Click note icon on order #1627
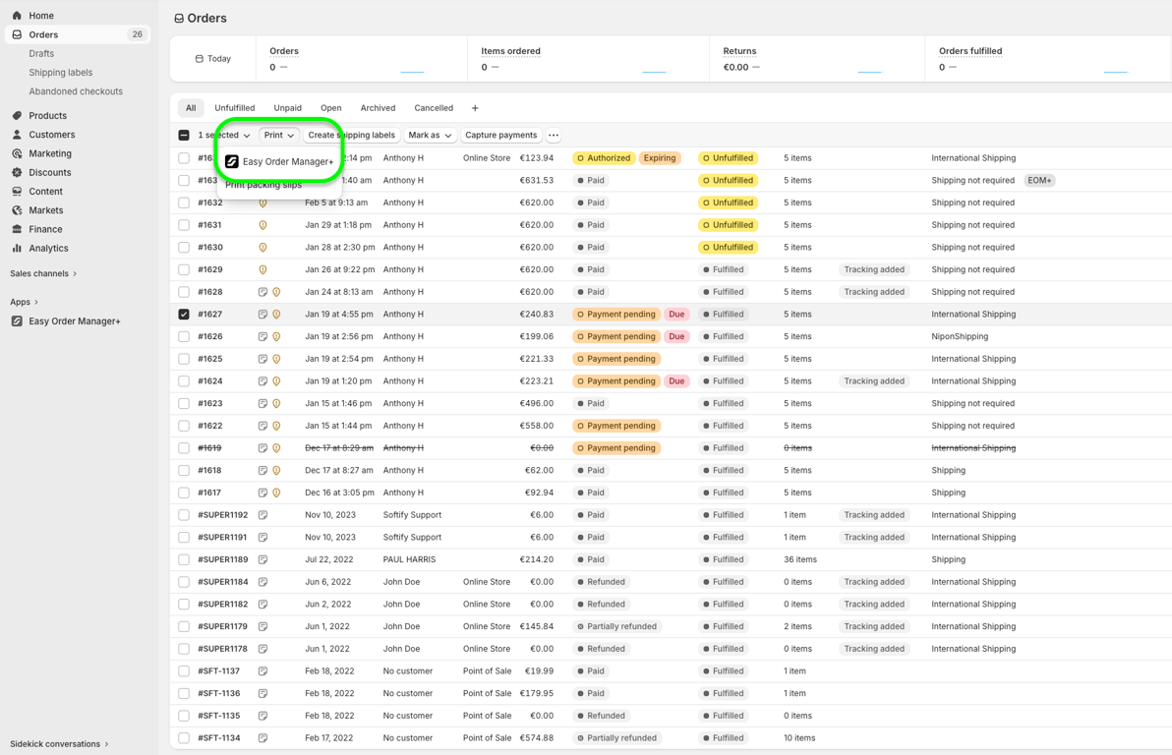 pyautogui.click(x=263, y=315)
